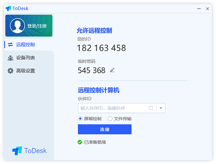
Task: Click the heart favorite icon in partner ID field
Action: (x=151, y=108)
